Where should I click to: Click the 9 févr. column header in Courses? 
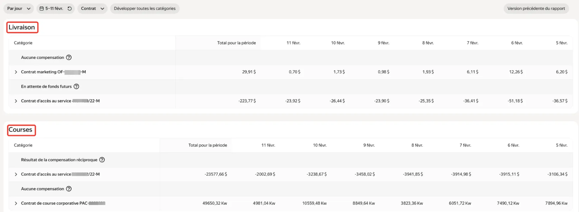pyautogui.click(x=369, y=145)
